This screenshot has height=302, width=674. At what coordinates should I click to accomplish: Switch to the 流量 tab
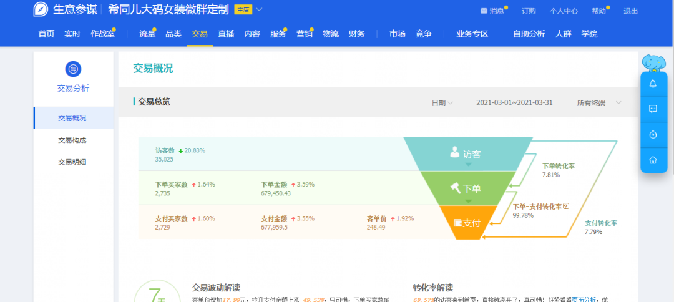coord(147,34)
